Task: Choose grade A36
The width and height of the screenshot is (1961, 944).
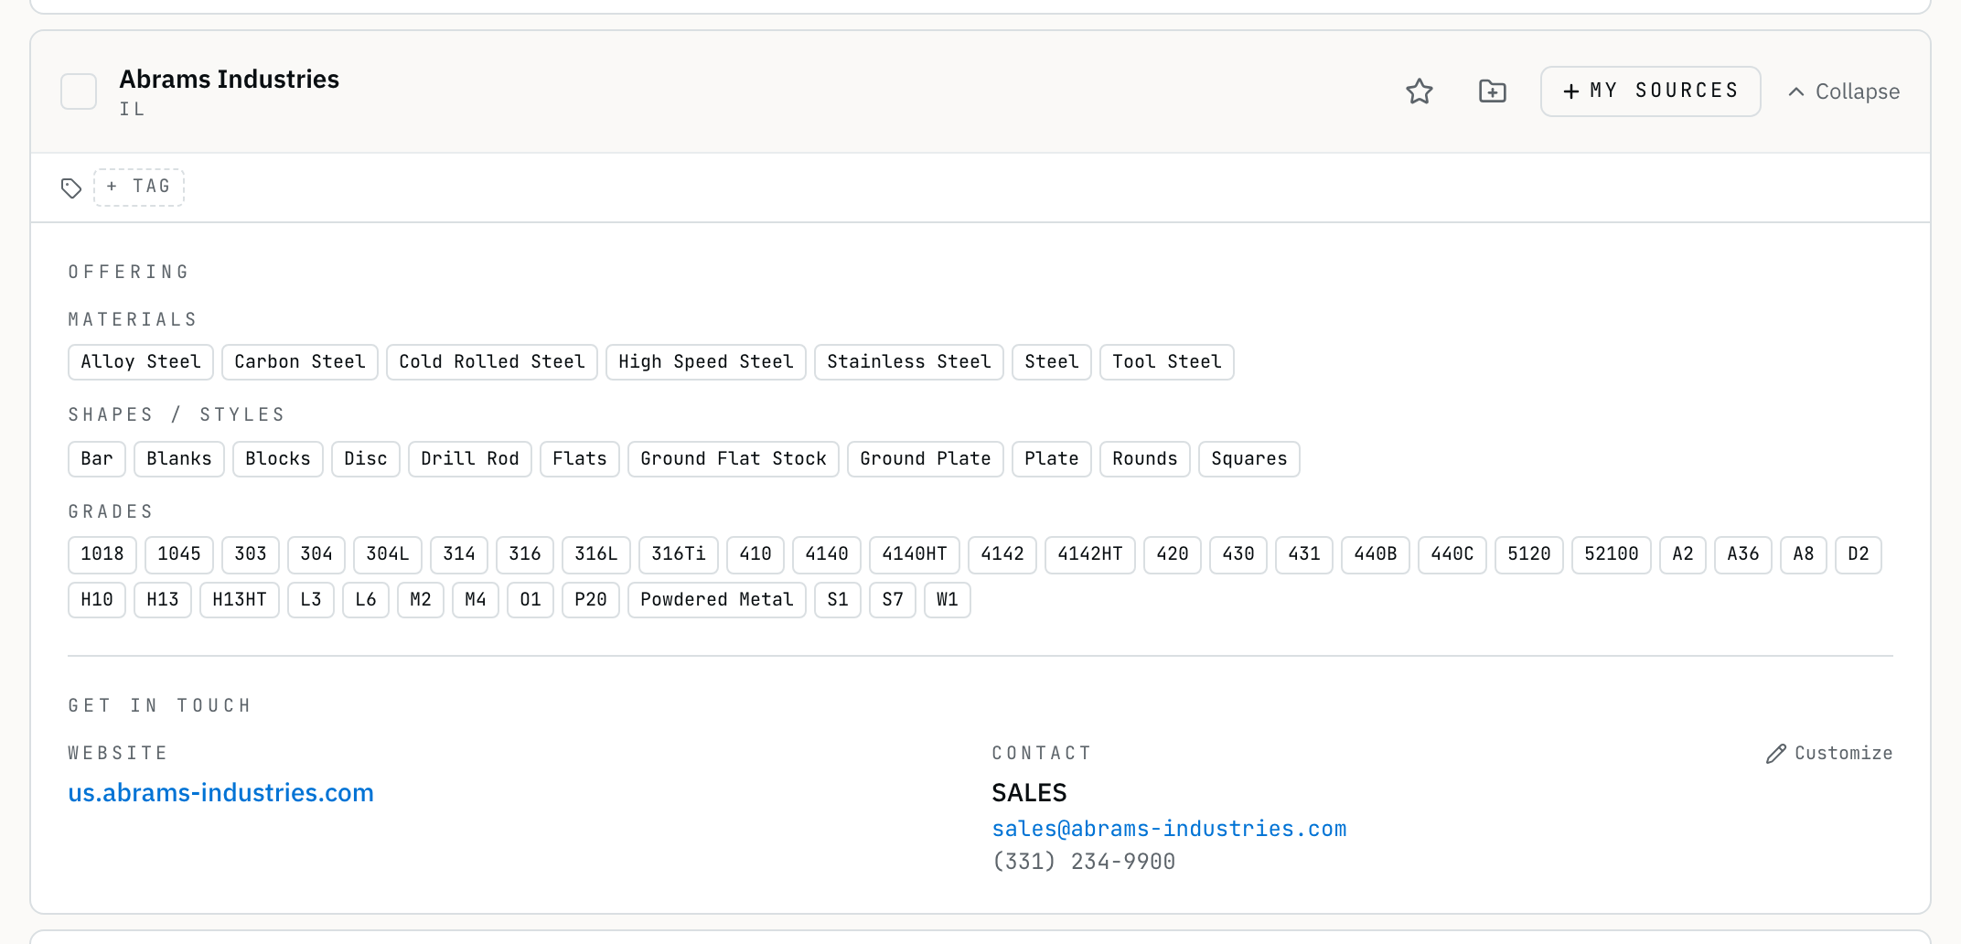Action: click(x=1743, y=554)
